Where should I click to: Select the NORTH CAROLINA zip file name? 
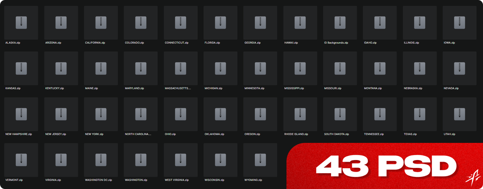[x=138, y=134]
